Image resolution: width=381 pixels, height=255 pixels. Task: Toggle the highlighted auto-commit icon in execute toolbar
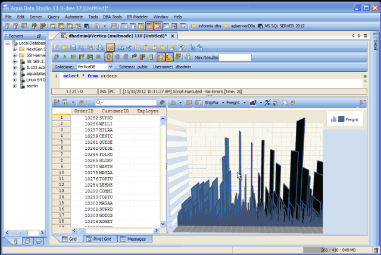[108, 57]
